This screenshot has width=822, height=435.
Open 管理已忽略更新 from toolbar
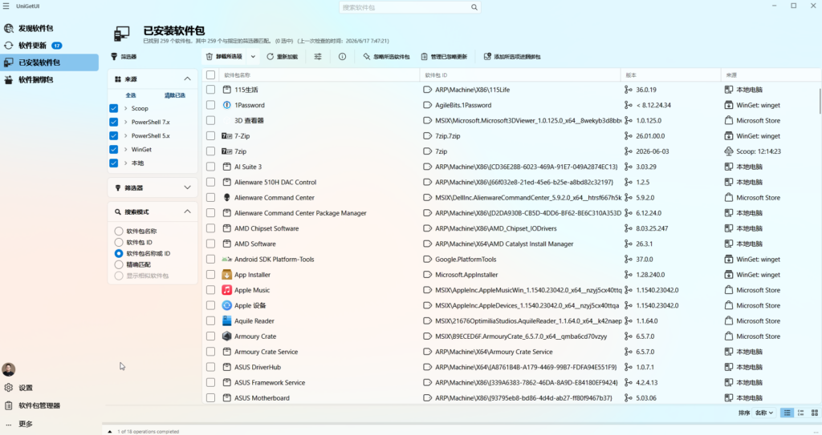coord(443,57)
